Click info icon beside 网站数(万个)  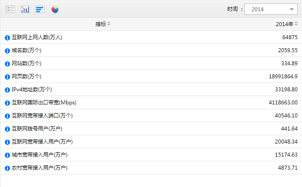[7, 64]
